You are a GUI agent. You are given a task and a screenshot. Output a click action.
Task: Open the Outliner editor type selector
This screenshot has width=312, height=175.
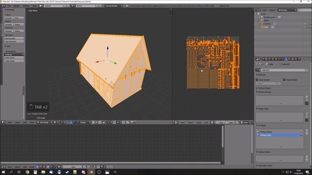(x=258, y=10)
